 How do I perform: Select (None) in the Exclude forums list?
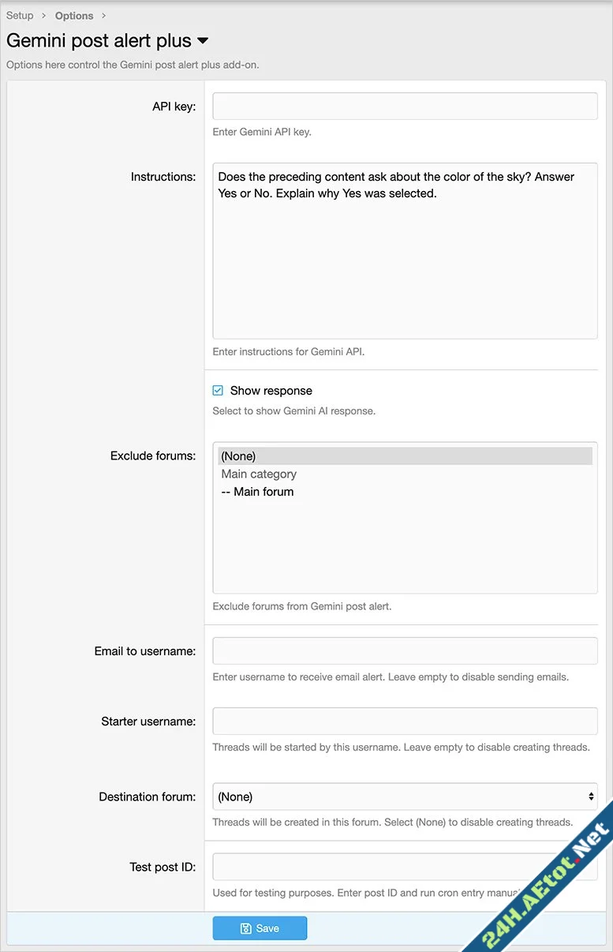coord(238,456)
